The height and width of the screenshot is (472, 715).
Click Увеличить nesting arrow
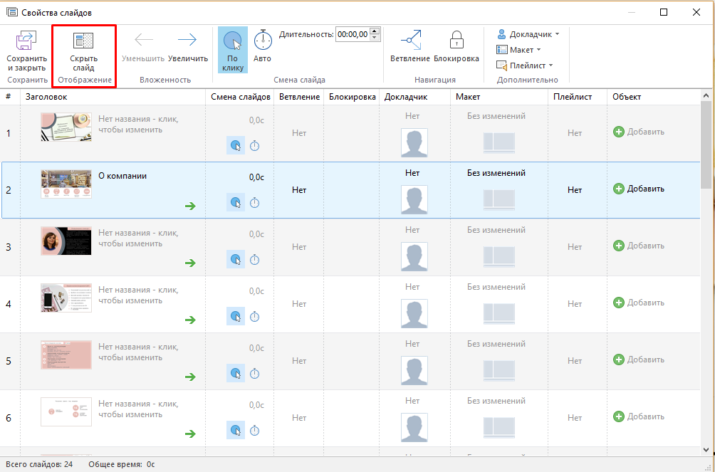[x=187, y=40]
